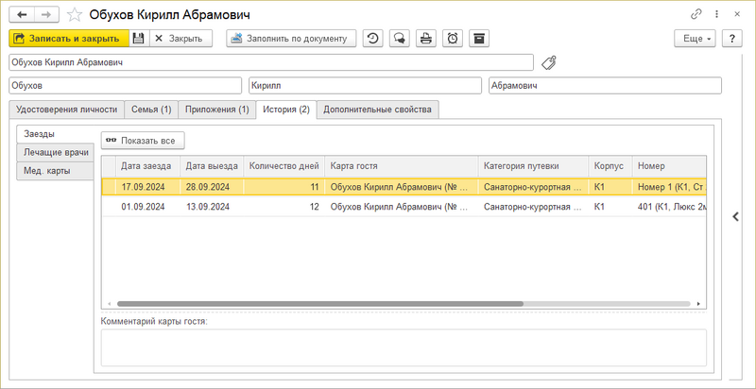Open help with the question mark button

click(731, 39)
